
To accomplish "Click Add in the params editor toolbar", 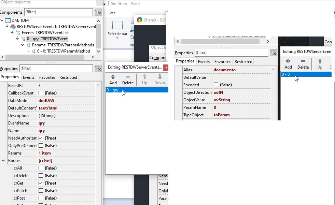I will click(288, 64).
